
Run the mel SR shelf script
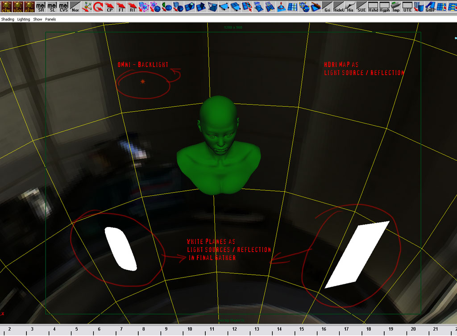click(x=41, y=6)
